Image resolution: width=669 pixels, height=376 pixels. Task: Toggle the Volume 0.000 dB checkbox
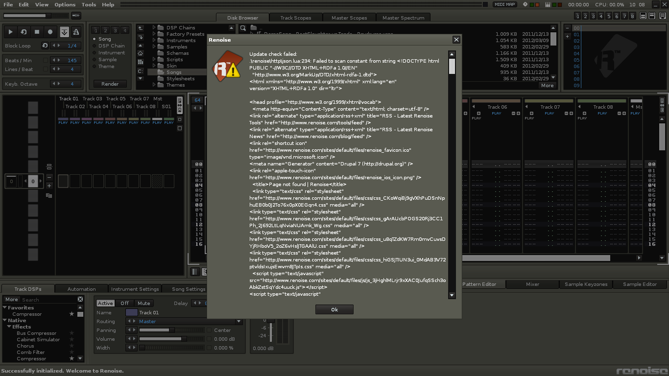pos(210,339)
